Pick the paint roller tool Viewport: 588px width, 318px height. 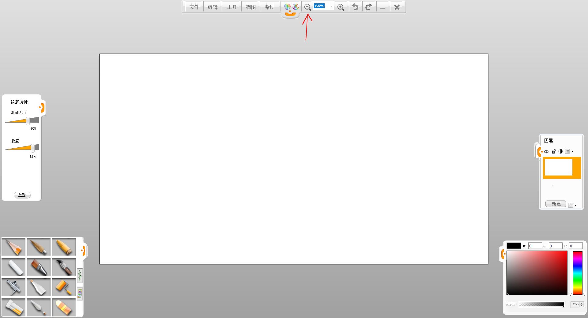tap(64, 287)
